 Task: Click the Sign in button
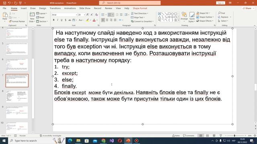(220, 3)
